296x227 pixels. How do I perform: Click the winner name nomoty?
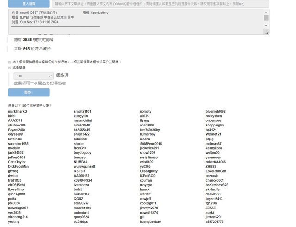click(145, 112)
